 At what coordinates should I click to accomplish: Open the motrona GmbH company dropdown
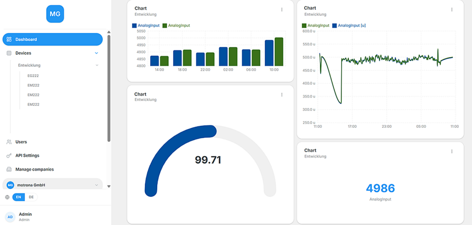tap(53, 185)
